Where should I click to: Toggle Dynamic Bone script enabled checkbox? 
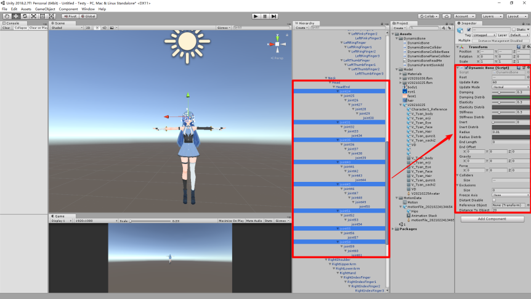[x=466, y=68]
